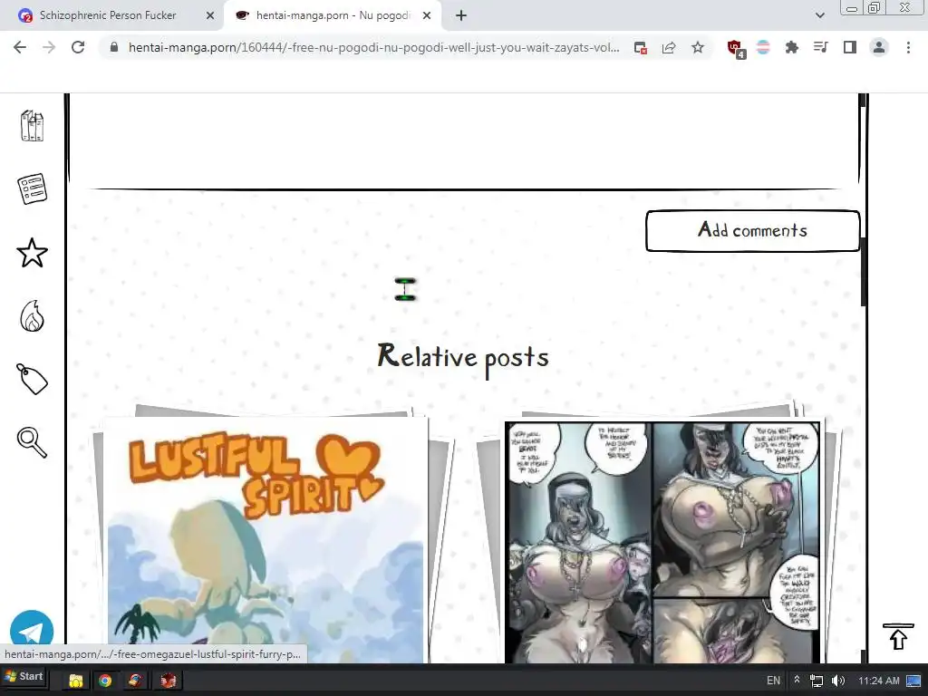Open File Explorer from the taskbar
Image resolution: width=928 pixels, height=696 pixels.
(x=76, y=681)
